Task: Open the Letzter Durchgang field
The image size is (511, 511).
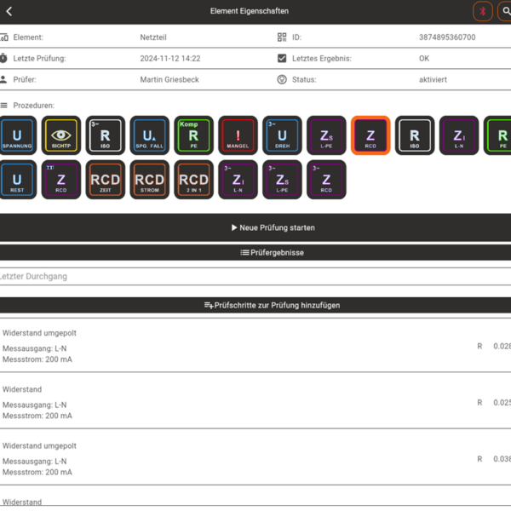Action: [x=255, y=276]
